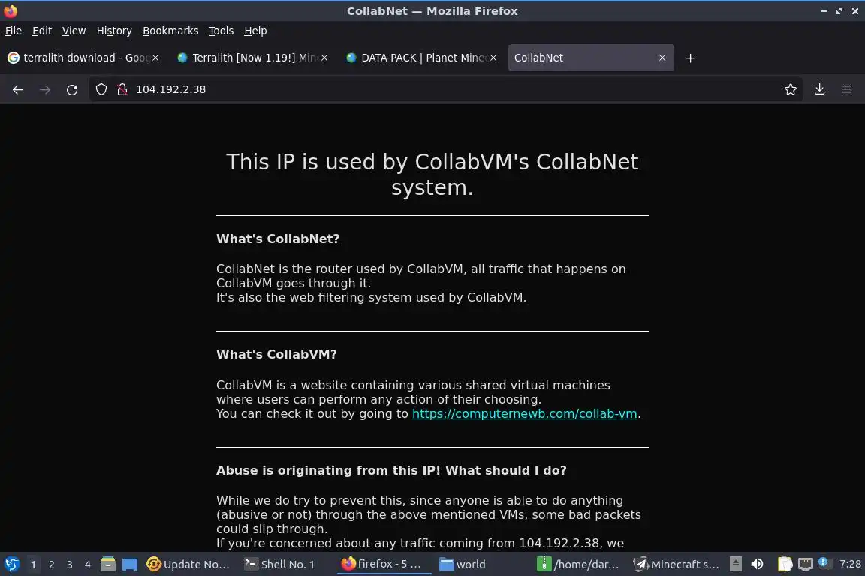Click the update notification tray icon
This screenshot has width=865, height=576.
coord(823,562)
